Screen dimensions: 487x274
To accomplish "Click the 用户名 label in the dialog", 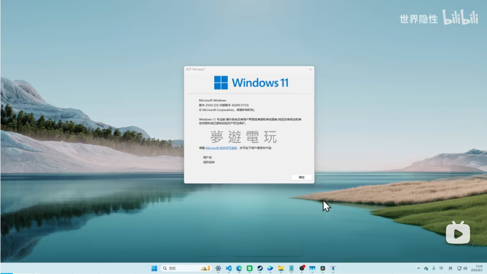I will click(207, 158).
